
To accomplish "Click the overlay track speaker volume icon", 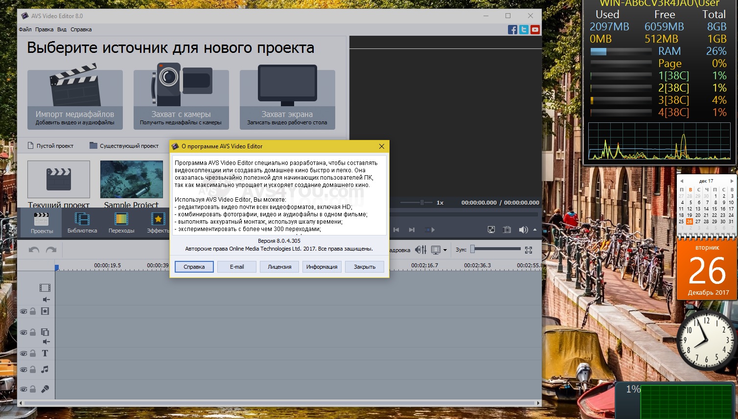I will 46,342.
